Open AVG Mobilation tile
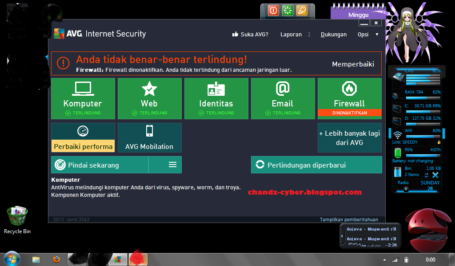455x266 pixels. pyautogui.click(x=150, y=137)
